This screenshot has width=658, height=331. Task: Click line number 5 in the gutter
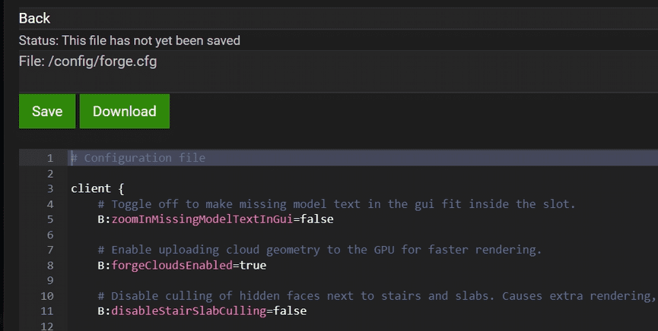[x=49, y=219]
